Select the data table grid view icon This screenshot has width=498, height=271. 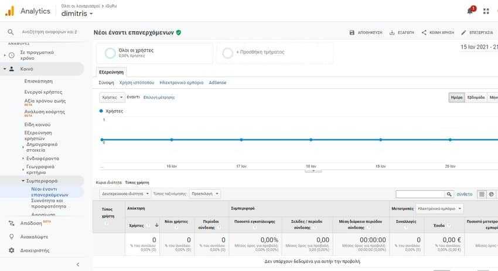coord(482,194)
